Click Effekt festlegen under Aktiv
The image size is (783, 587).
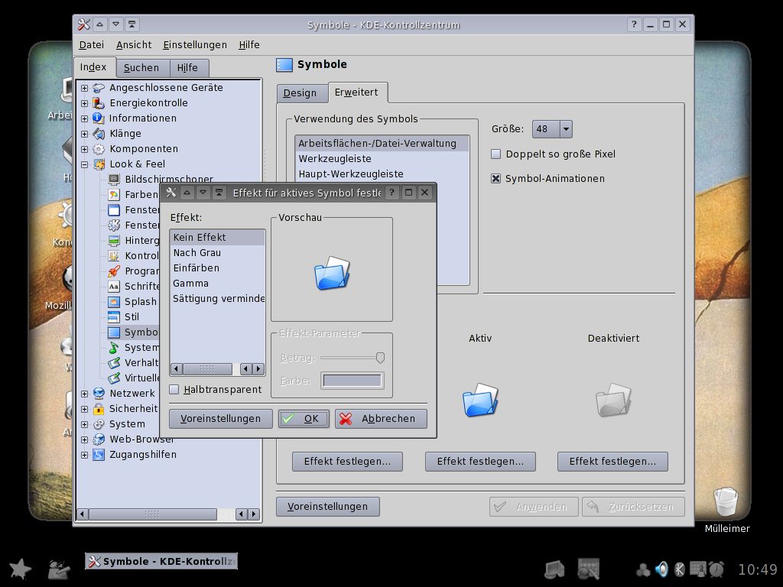tap(480, 462)
